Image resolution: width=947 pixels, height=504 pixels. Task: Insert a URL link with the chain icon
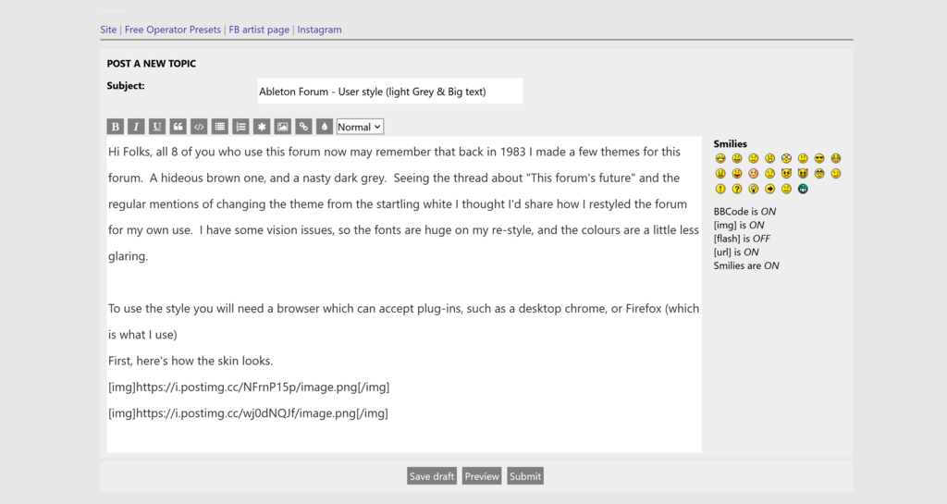tap(303, 127)
